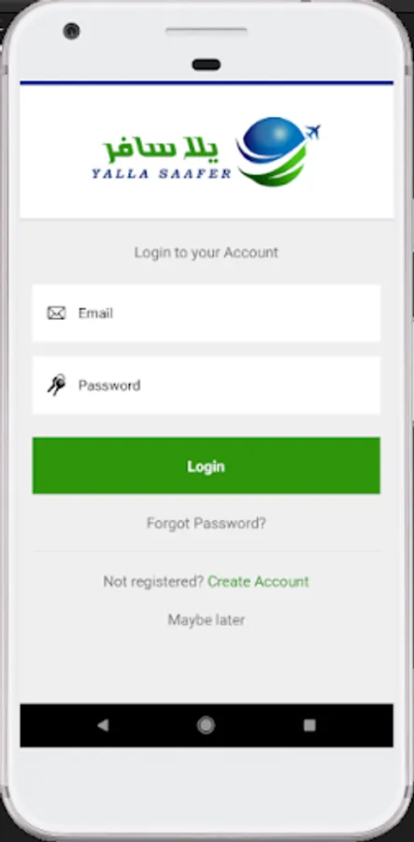The height and width of the screenshot is (842, 414).
Task: Click the proximity sensor below the speaker
Action: (x=207, y=65)
